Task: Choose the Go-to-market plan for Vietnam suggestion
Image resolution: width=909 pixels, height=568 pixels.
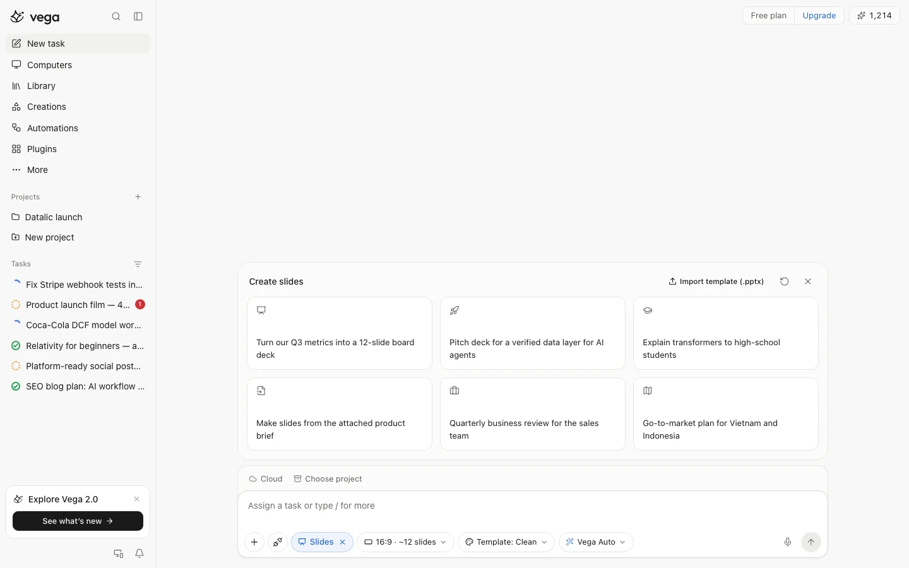Action: coord(726,414)
